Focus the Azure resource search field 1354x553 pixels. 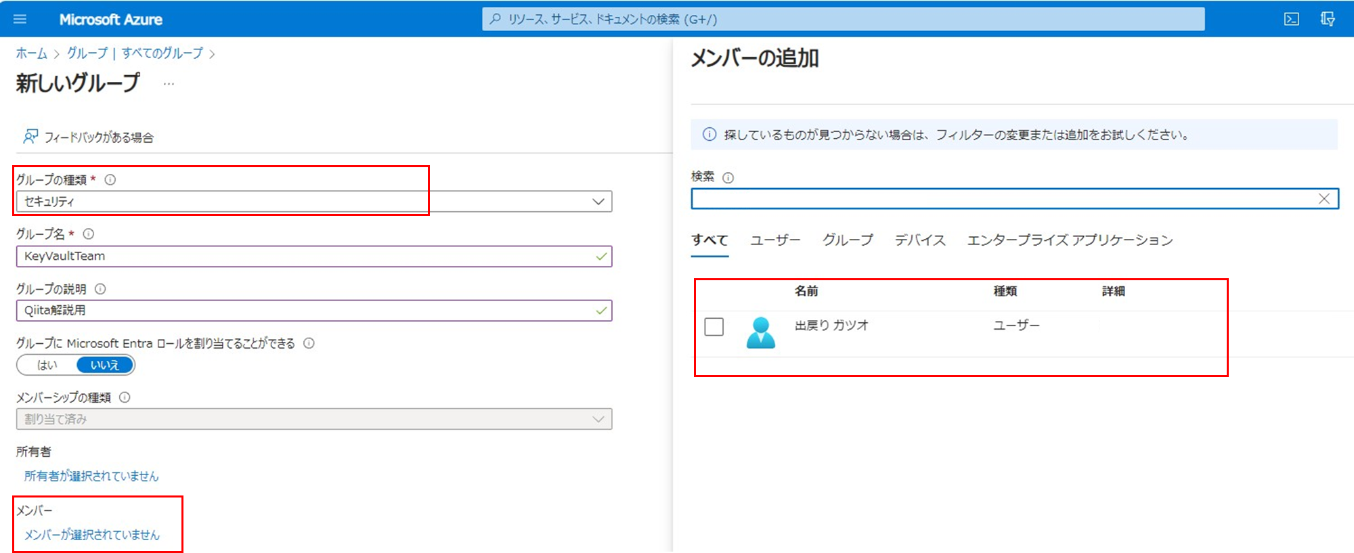(x=844, y=19)
